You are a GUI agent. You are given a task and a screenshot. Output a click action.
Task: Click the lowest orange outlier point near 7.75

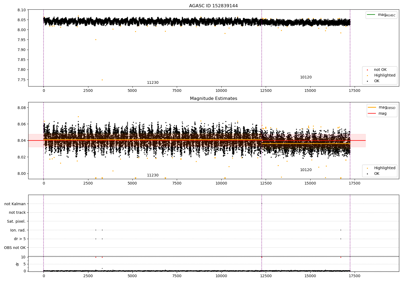(x=102, y=80)
